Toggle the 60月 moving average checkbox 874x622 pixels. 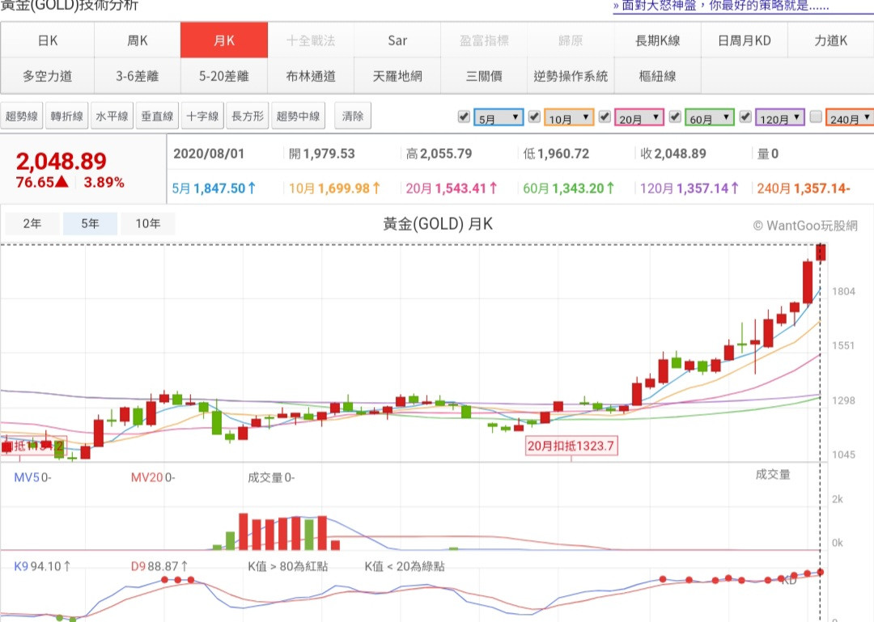[x=674, y=116]
